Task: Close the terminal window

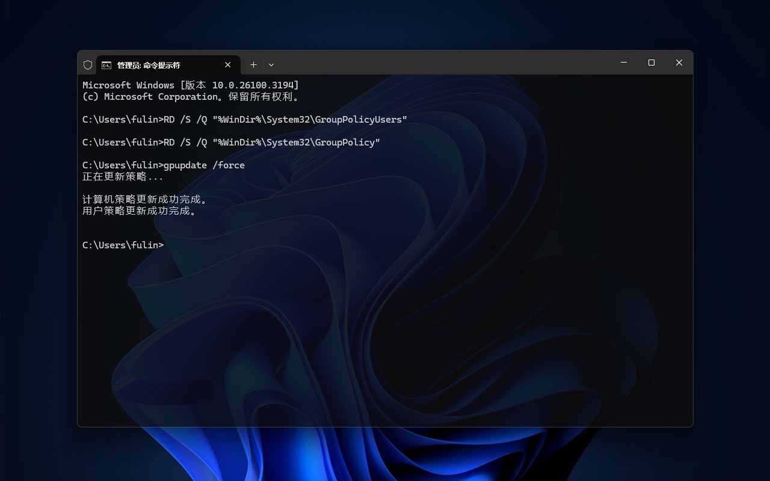Action: pos(679,63)
